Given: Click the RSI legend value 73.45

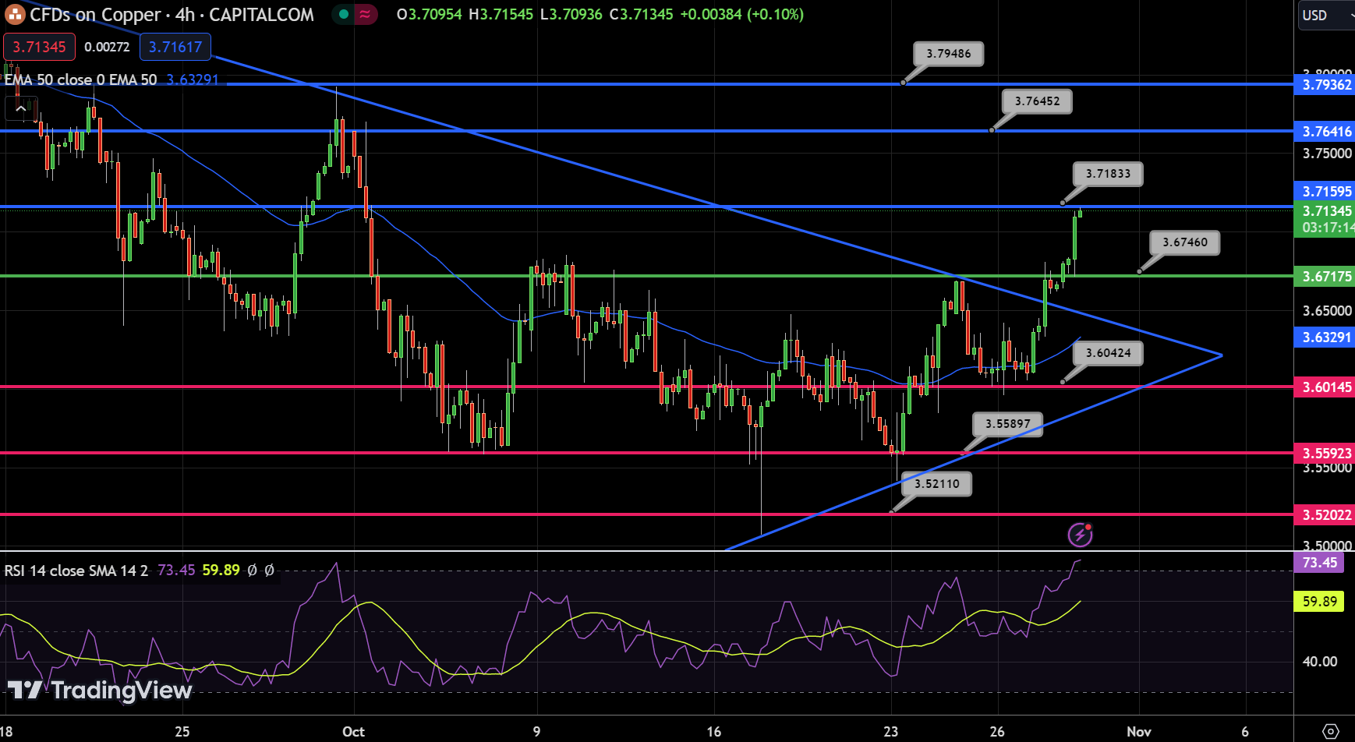Looking at the screenshot, I should pos(176,571).
